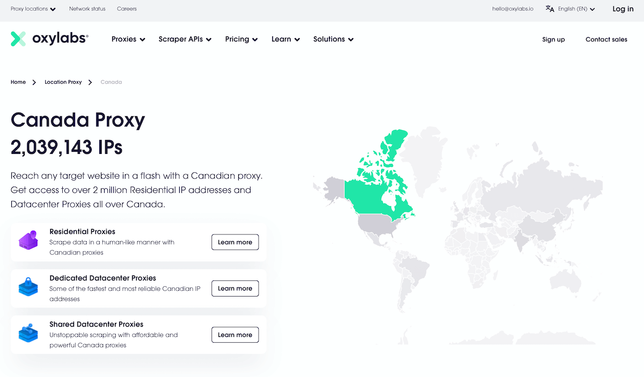Open the Pricing dropdown menu

pos(241,39)
